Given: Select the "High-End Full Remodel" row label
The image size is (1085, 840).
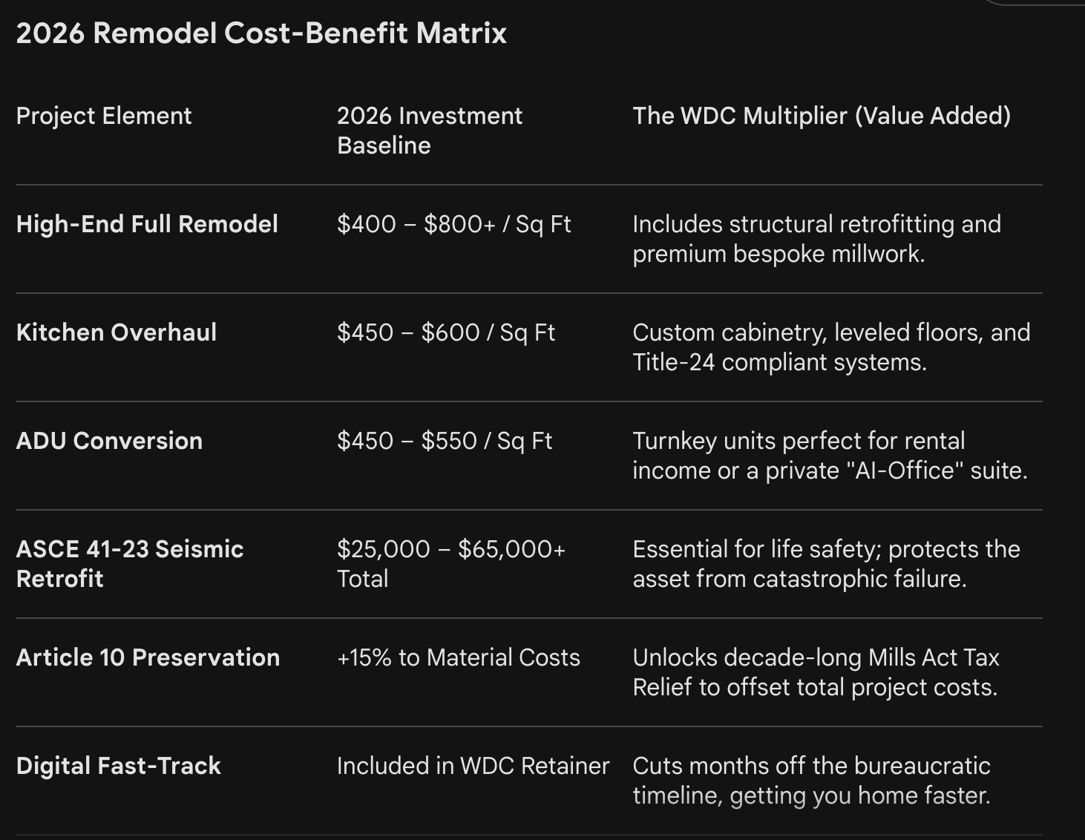Looking at the screenshot, I should pyautogui.click(x=147, y=224).
